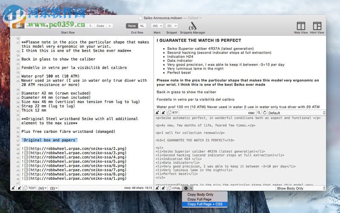Viewport: 340px width, 213px height.
Task: Click the 'Strap 22 mm (lug to lug)' line
Action: [48, 106]
